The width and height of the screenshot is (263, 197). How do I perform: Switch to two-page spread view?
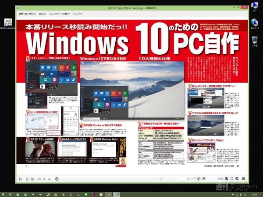[x=32, y=179]
